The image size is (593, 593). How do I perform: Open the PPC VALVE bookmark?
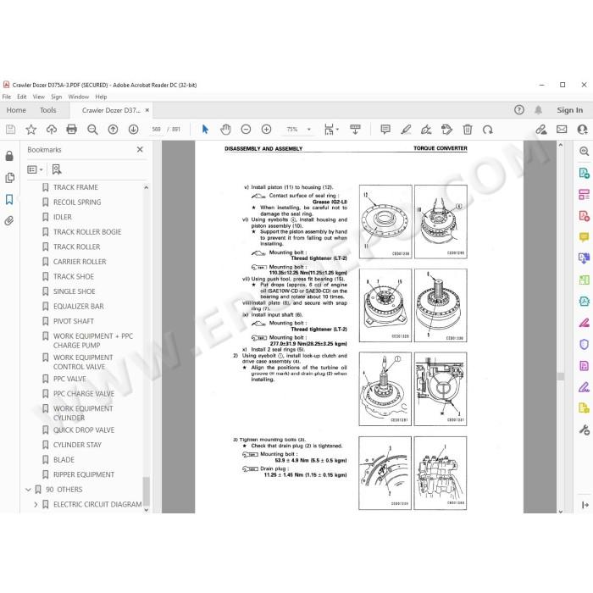tap(69, 379)
